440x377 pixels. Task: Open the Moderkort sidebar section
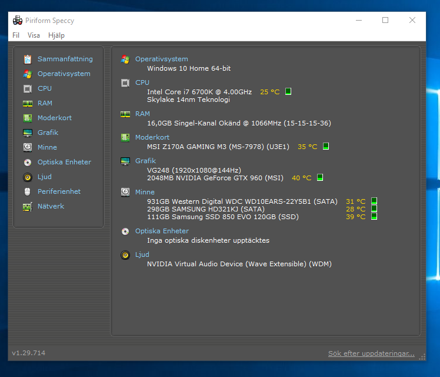click(55, 118)
